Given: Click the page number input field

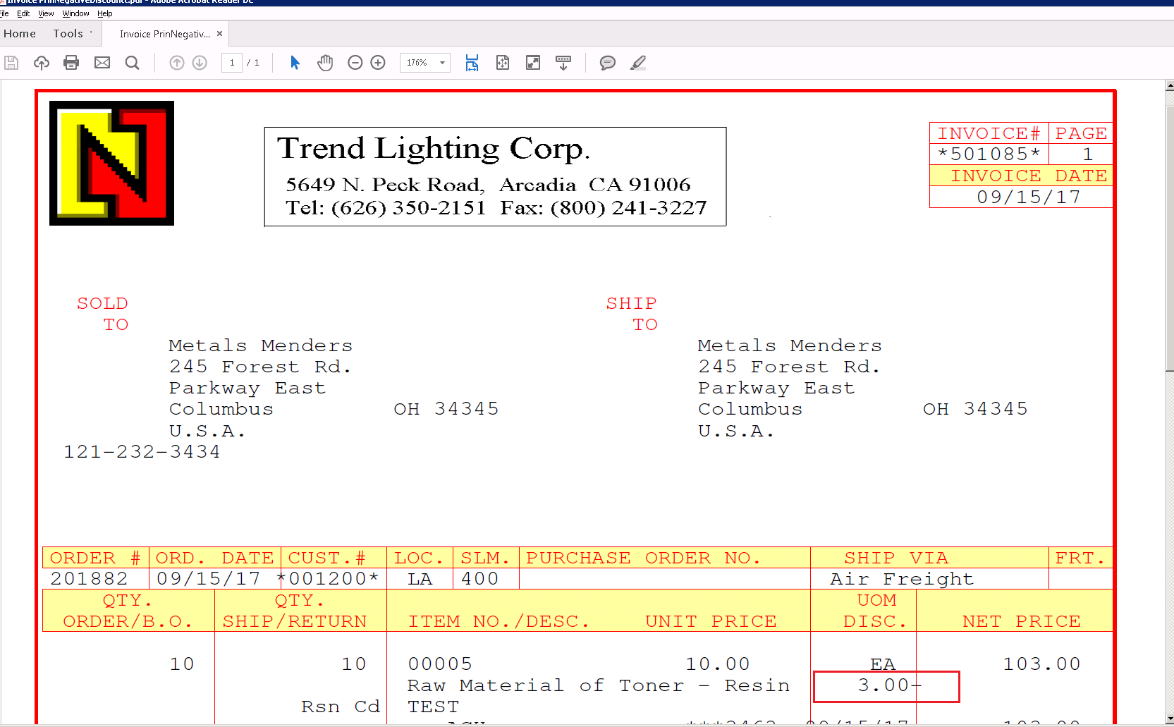Looking at the screenshot, I should click(x=232, y=63).
